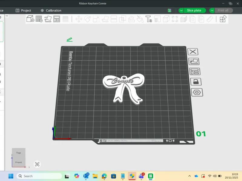Viewport: 242px width, 181px height.
Task: Open the Text shape tool
Action: pos(149,19)
